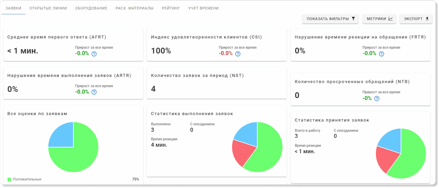
Task: Select the Заявки tab
Action: (13, 8)
